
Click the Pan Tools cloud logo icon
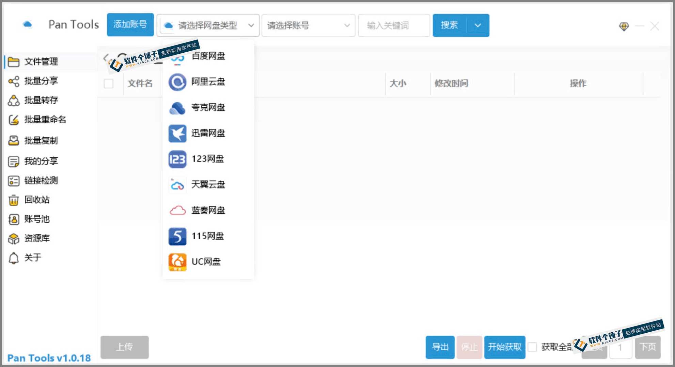click(x=28, y=25)
